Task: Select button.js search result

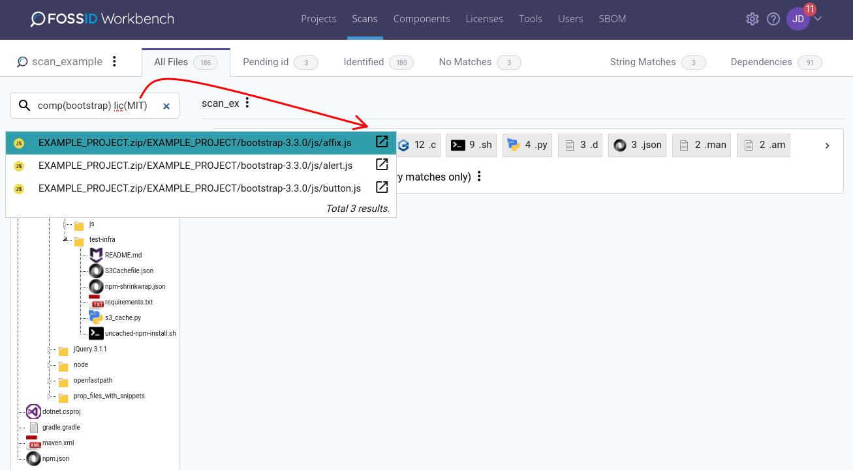Action: 201,188
